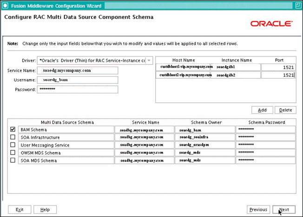The width and height of the screenshot is (303, 217).
Task: Click schema owner soaedg_soainfra cell
Action: pyautogui.click(x=205, y=137)
